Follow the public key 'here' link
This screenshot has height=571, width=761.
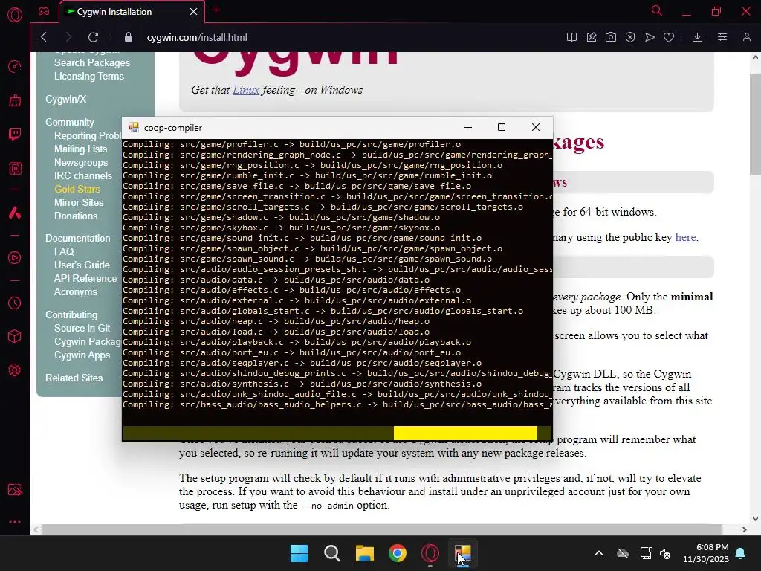pyautogui.click(x=685, y=237)
